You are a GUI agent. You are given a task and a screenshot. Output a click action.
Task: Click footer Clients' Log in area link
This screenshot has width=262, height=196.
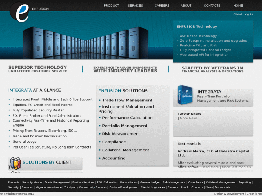(153, 187)
